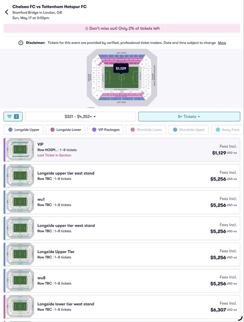244x322 pixels.
Task: Go back using the left arrow icon
Action: (7, 12)
